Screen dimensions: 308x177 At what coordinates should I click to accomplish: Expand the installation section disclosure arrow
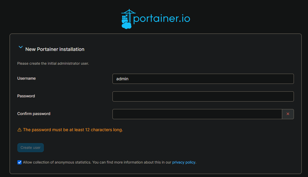pos(20,47)
